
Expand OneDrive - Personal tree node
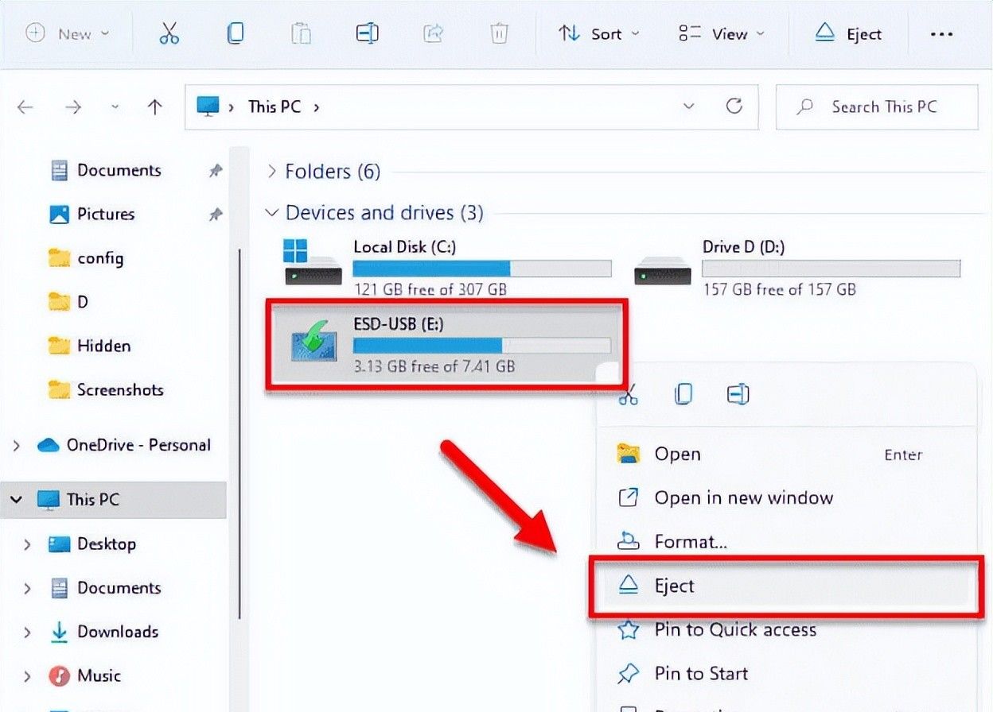pyautogui.click(x=16, y=446)
